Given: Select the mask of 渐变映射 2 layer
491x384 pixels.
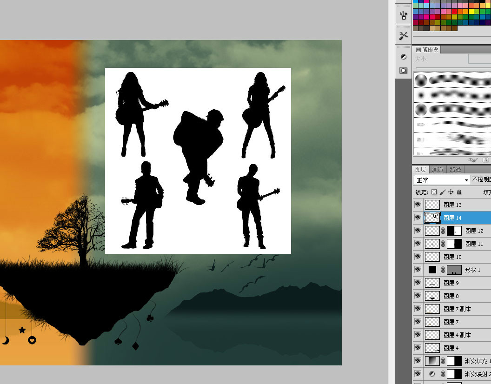Looking at the screenshot, I should 454,374.
